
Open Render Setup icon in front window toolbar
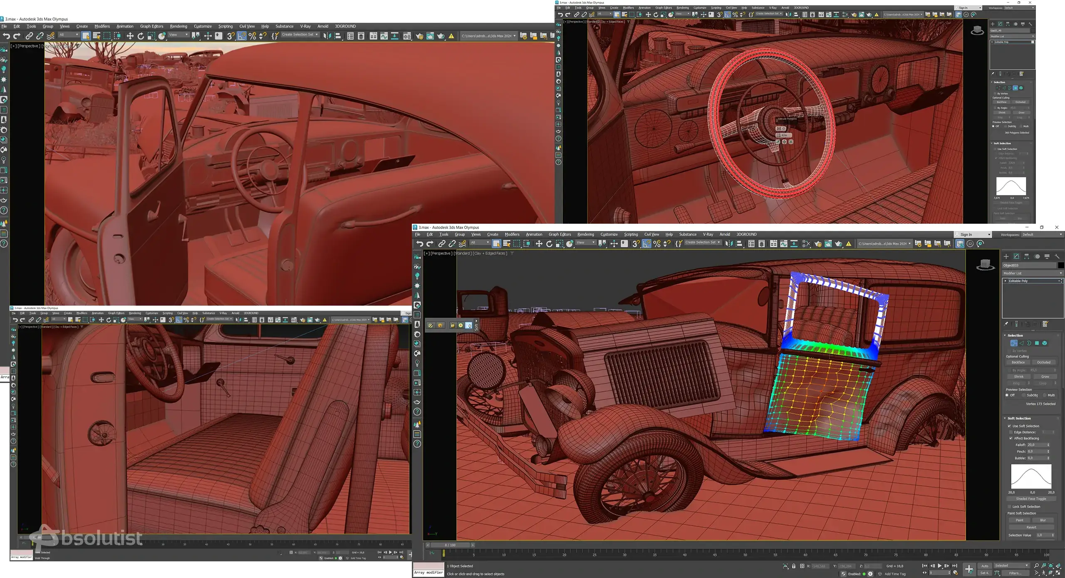coord(818,244)
